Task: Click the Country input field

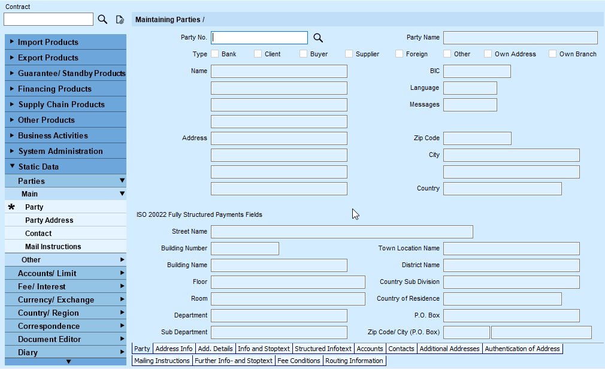Action: click(503, 188)
